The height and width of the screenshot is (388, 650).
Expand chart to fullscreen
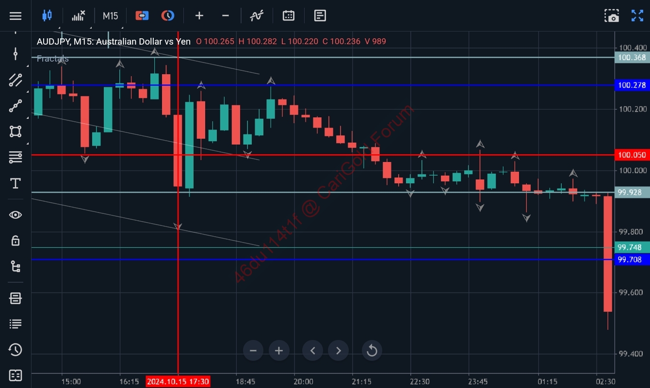(x=637, y=16)
